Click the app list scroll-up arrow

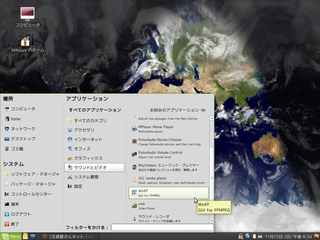tap(212, 118)
